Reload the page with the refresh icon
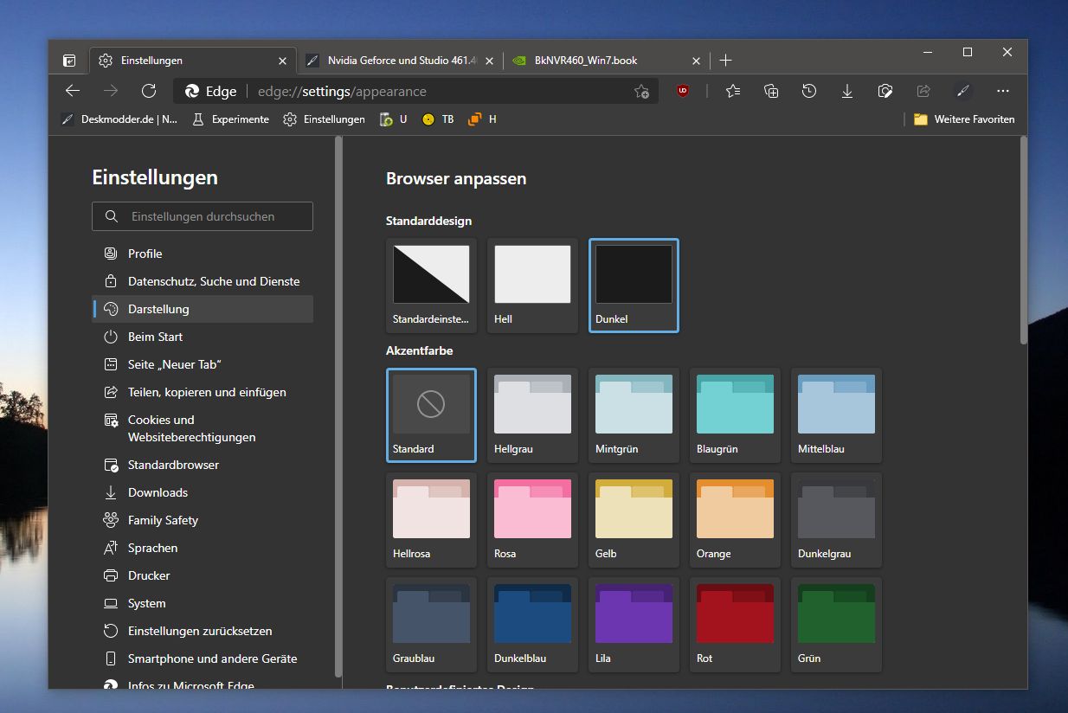The image size is (1068, 713). click(x=149, y=91)
